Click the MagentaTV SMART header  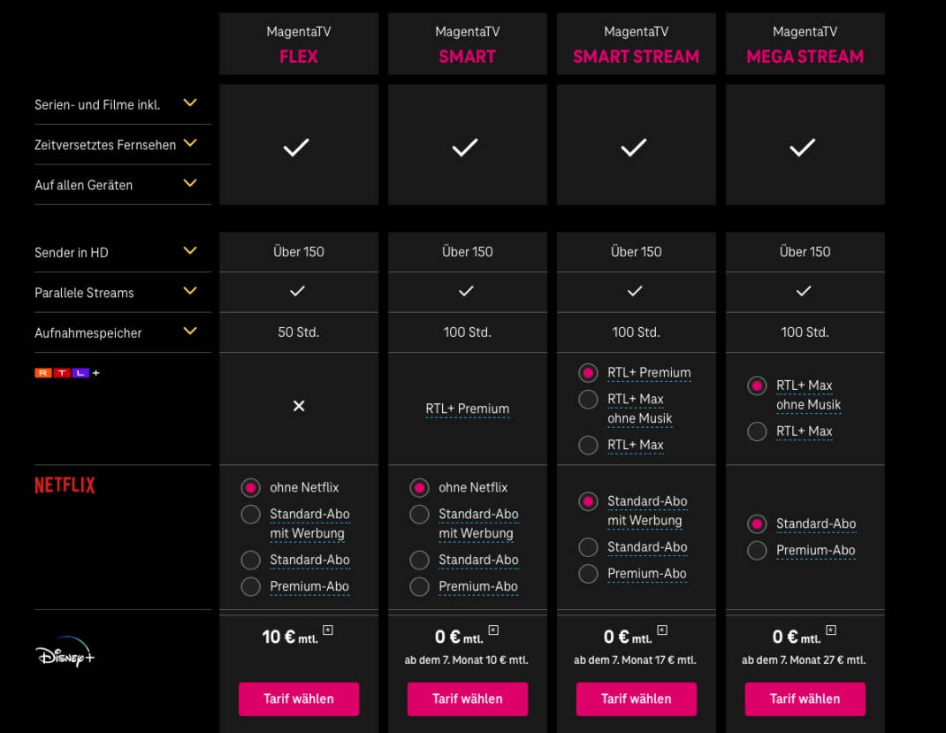pyautogui.click(x=468, y=44)
